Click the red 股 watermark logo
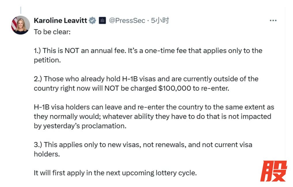 click(x=274, y=171)
